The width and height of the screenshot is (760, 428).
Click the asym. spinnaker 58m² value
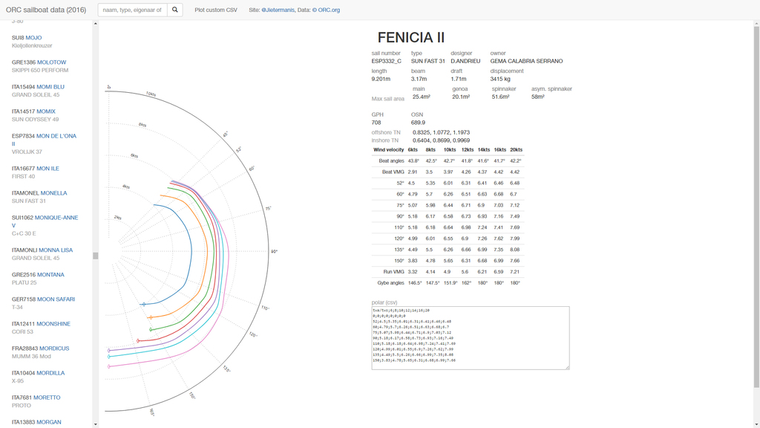(537, 97)
